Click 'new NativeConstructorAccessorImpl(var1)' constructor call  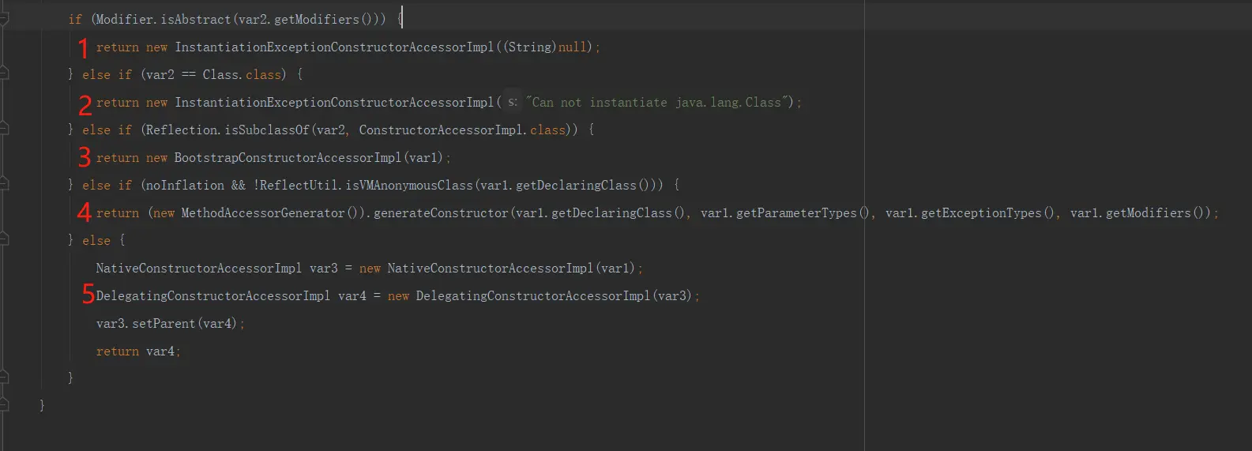(x=498, y=269)
